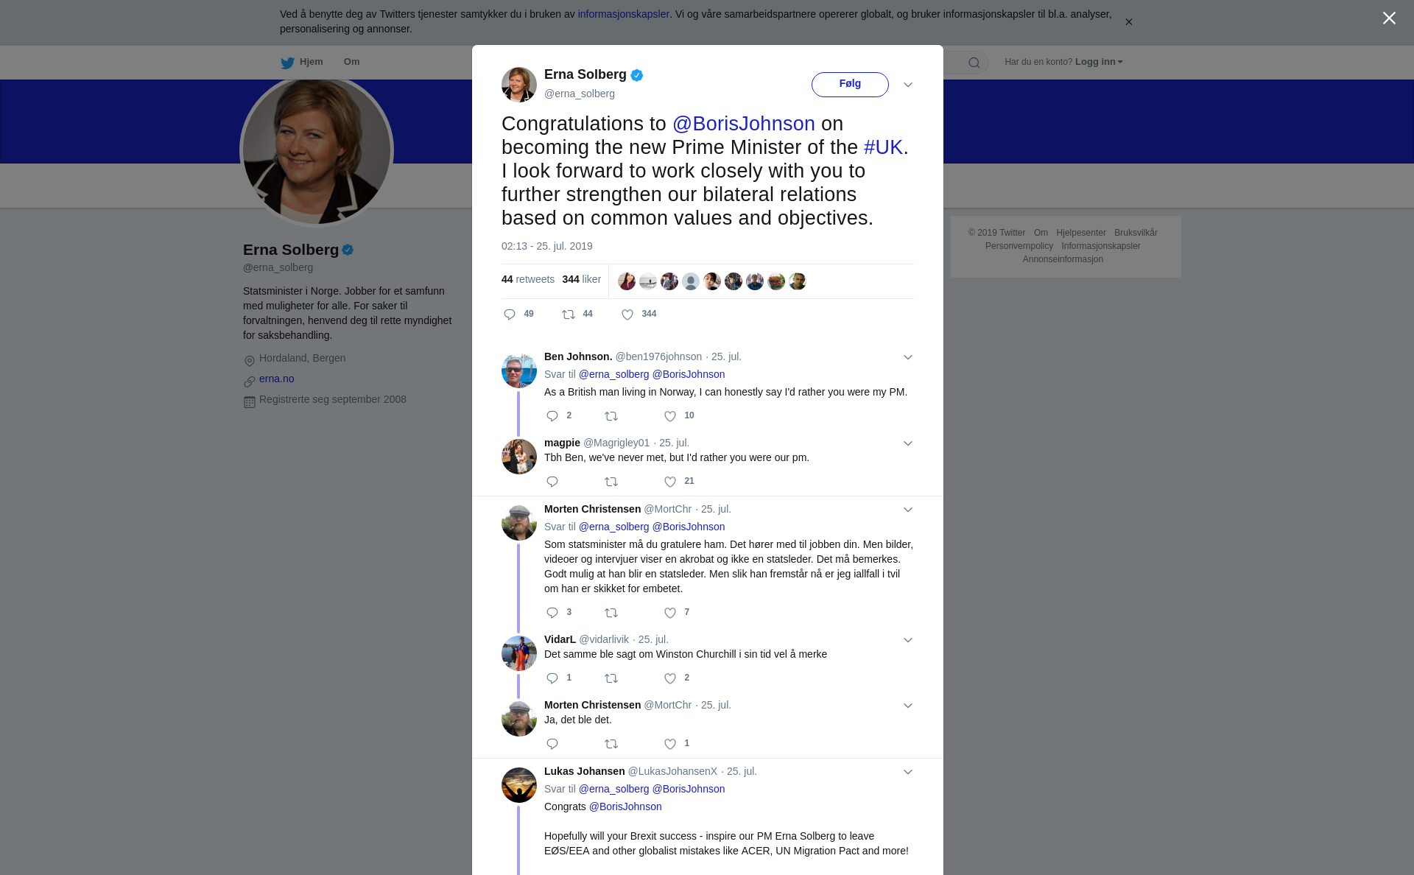
Task: Retweet magpie's reply
Action: (x=611, y=482)
